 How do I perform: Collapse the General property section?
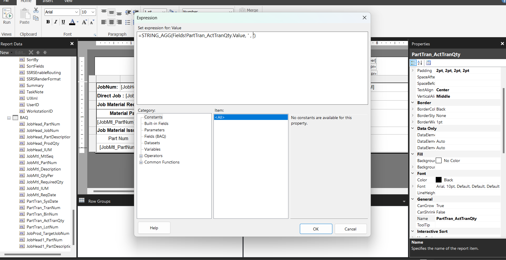point(413,199)
